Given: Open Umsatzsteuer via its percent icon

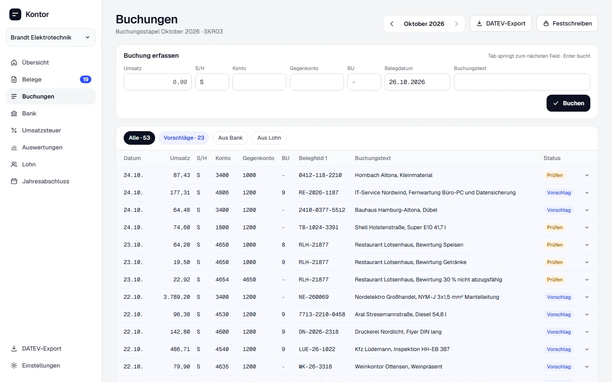Looking at the screenshot, I should 14,130.
